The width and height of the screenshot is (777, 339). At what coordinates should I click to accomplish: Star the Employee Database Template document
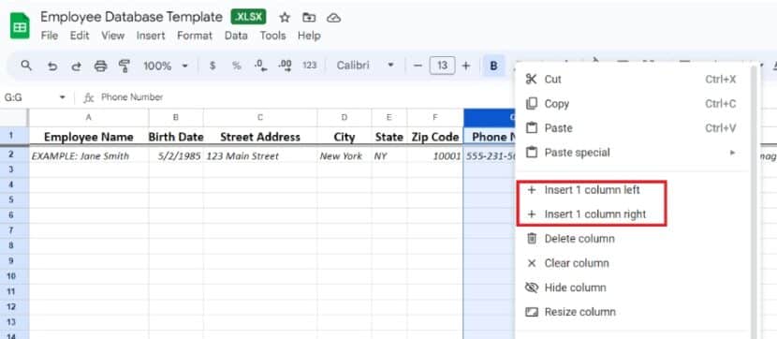coord(285,18)
